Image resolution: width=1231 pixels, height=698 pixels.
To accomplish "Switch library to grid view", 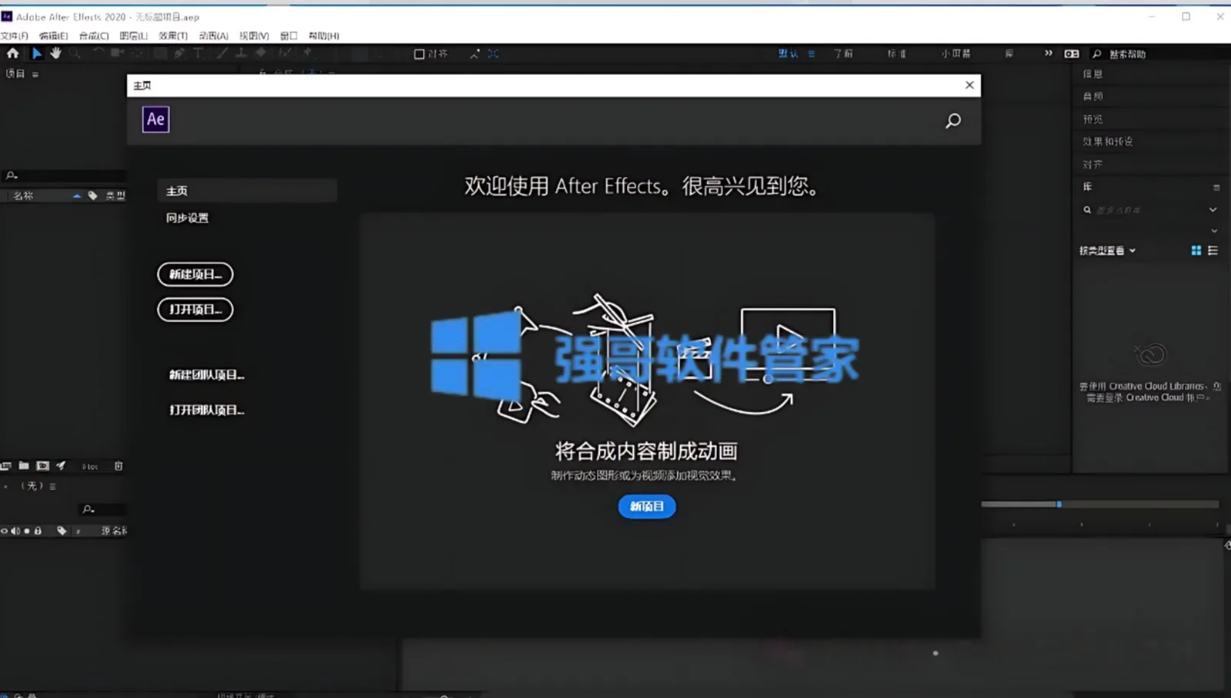I will [x=1196, y=251].
